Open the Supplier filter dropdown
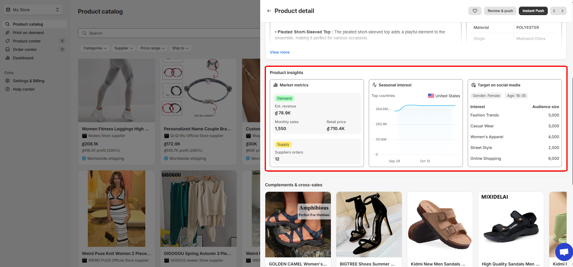 [x=123, y=48]
